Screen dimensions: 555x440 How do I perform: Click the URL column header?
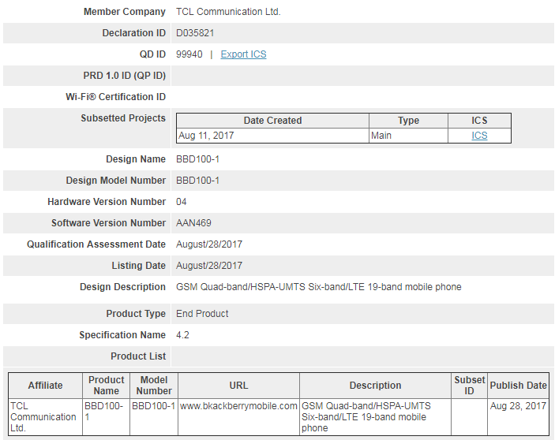tap(238, 386)
